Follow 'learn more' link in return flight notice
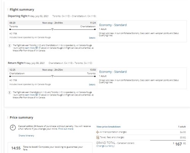Image resolution: width=190 pixels, height=153 pixels. [30, 95]
